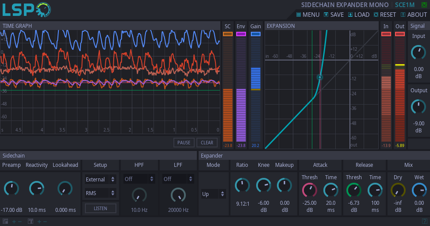Click the Ratio knob
Image resolution: width=430 pixels, height=226 pixels.
pos(242,185)
